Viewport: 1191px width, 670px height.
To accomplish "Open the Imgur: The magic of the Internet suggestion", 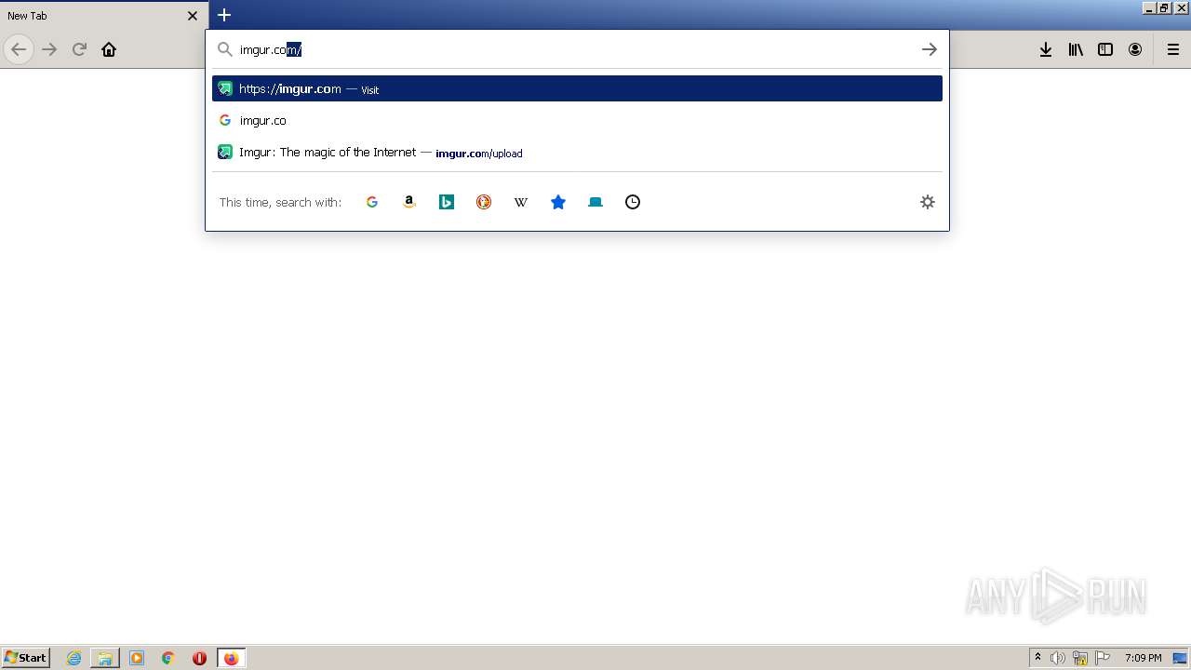I will coord(577,153).
